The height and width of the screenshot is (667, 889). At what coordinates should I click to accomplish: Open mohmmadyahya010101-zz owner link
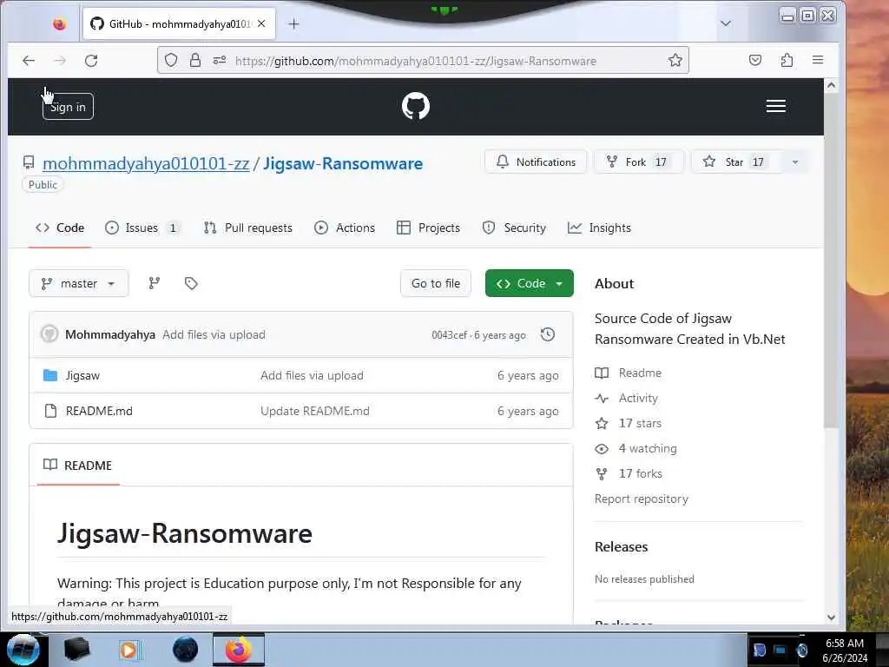point(146,163)
